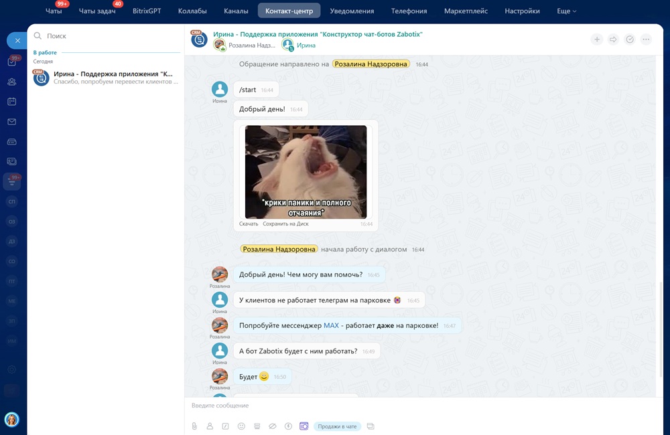The image size is (670, 435).
Task: Close the messenger with the X button
Action: click(x=17, y=41)
